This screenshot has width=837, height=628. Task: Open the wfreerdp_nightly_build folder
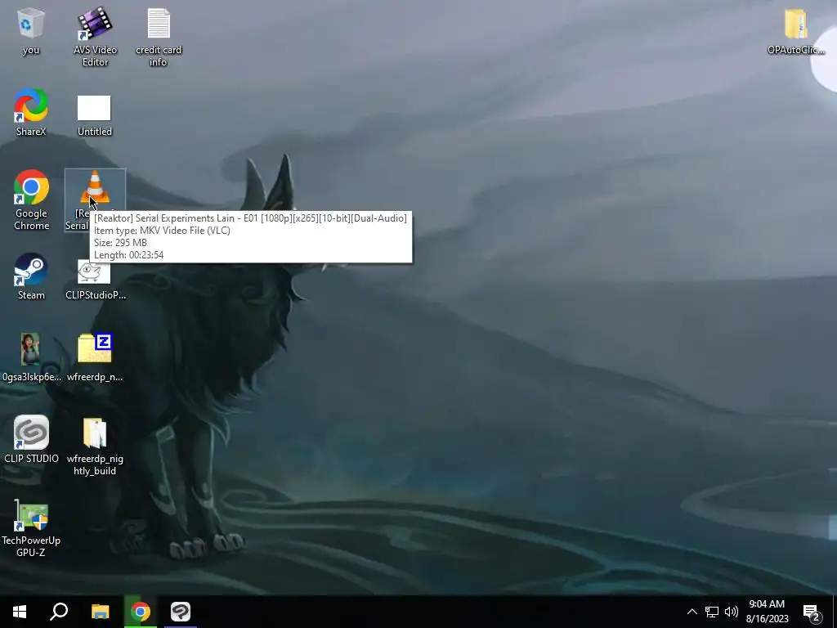(95, 446)
